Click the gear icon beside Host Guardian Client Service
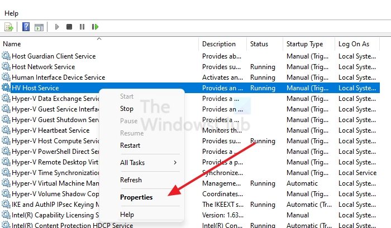The width and height of the screenshot is (391, 228). (x=6, y=56)
